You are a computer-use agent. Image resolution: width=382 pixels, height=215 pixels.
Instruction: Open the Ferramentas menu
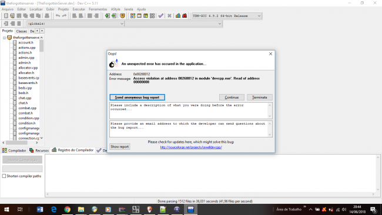(98, 9)
